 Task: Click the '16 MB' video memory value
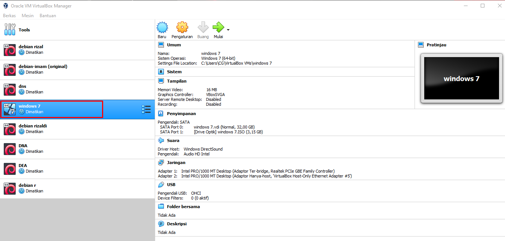tap(212, 90)
